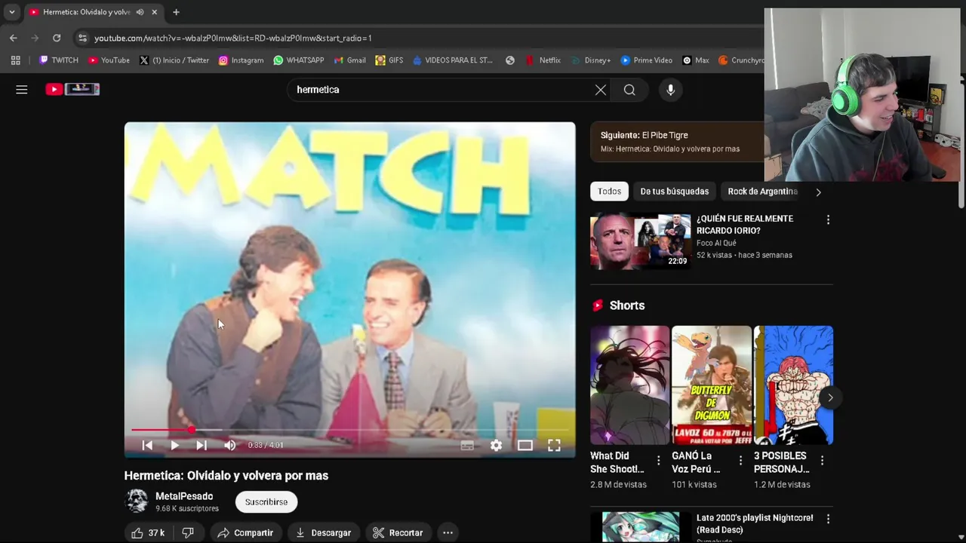Image resolution: width=966 pixels, height=543 pixels.
Task: Open the Instagram bookmark
Action: [x=241, y=60]
